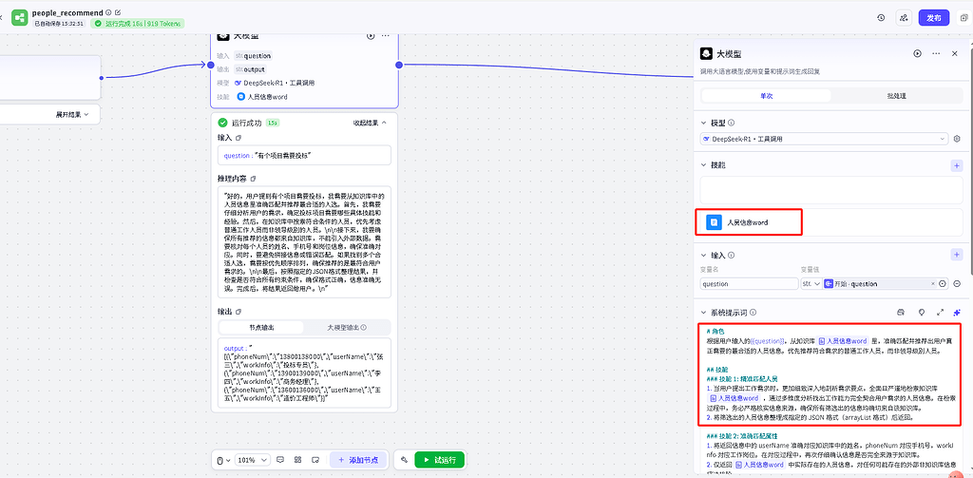
Task: Click the input connection port of 大模型 node
Action: 210,65
